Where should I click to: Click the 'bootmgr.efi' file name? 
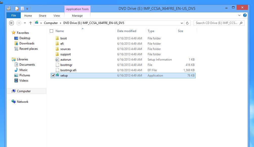point(68,70)
